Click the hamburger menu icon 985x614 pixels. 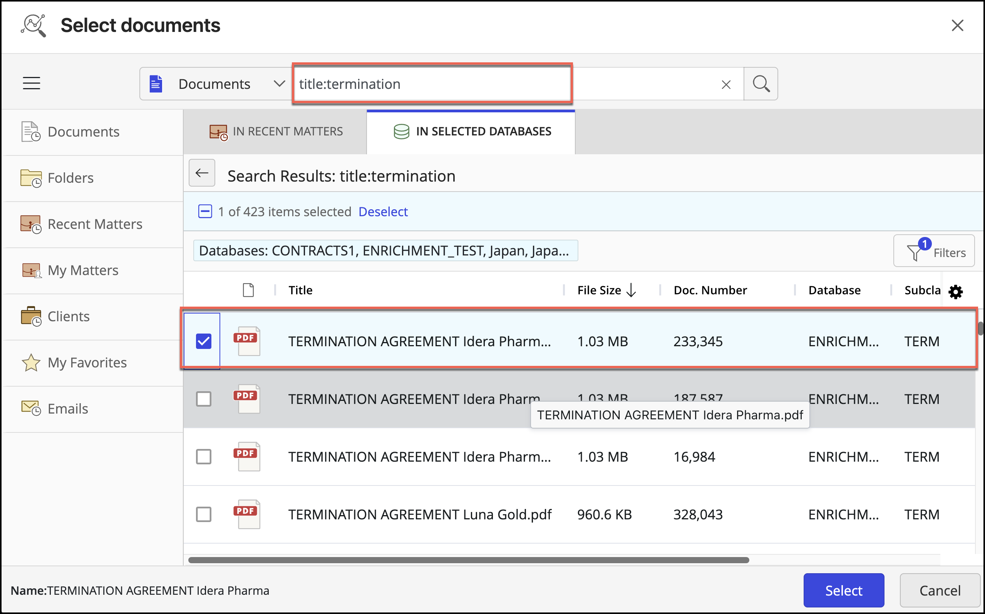[31, 83]
